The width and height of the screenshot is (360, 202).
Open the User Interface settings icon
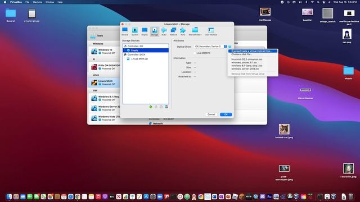pyautogui.click(x=211, y=31)
